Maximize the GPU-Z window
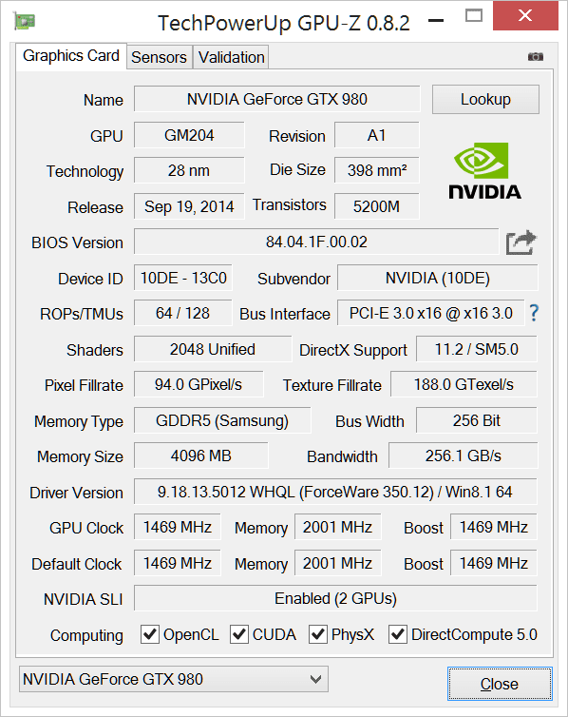Image resolution: width=568 pixels, height=717 pixels. (x=473, y=16)
